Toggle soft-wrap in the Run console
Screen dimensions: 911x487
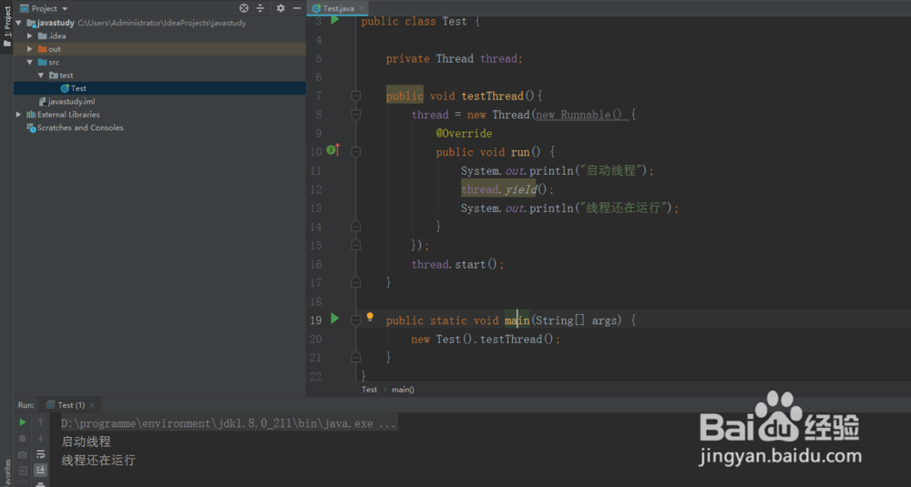(x=40, y=454)
